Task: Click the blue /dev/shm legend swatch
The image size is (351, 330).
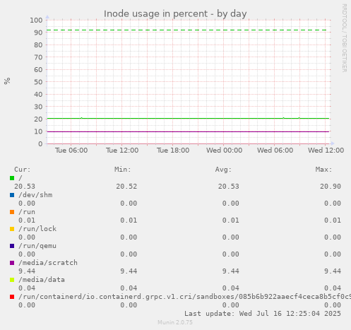Action: [12, 195]
